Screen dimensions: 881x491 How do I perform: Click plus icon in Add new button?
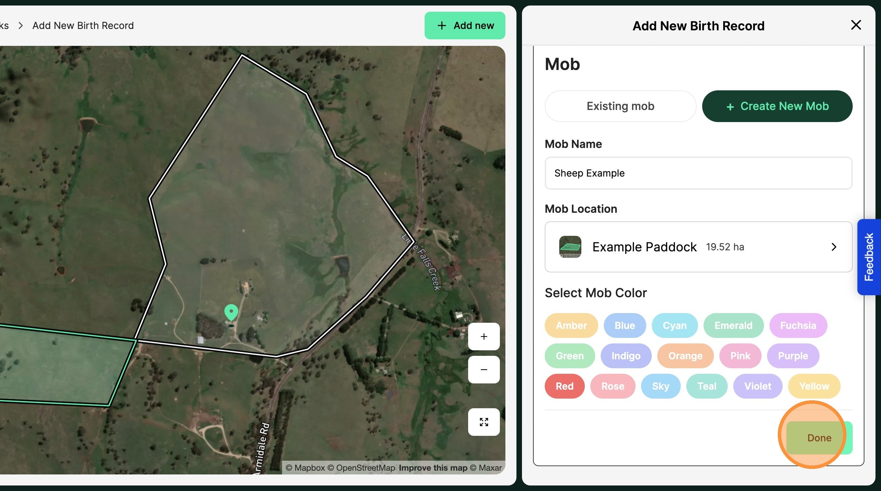coord(442,26)
